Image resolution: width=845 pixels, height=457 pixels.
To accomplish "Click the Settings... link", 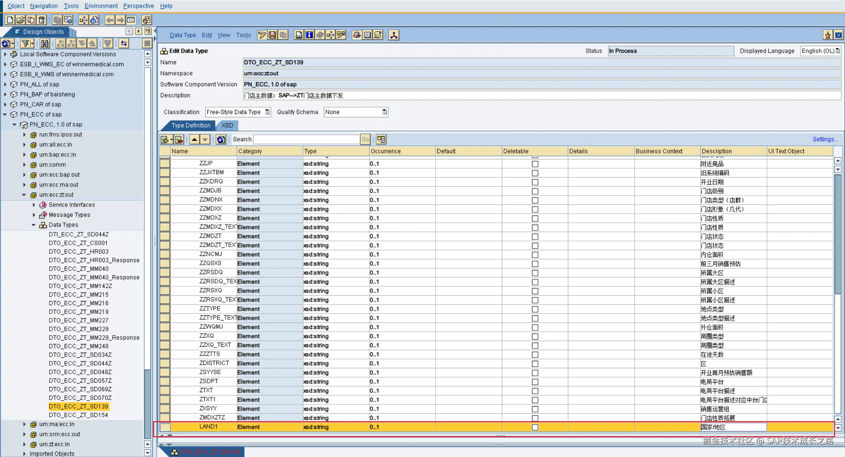I will [825, 139].
